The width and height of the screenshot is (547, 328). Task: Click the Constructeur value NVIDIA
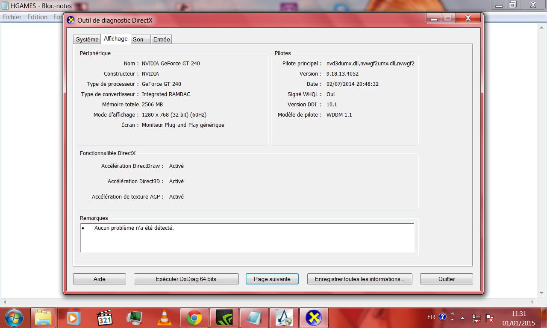coord(150,73)
